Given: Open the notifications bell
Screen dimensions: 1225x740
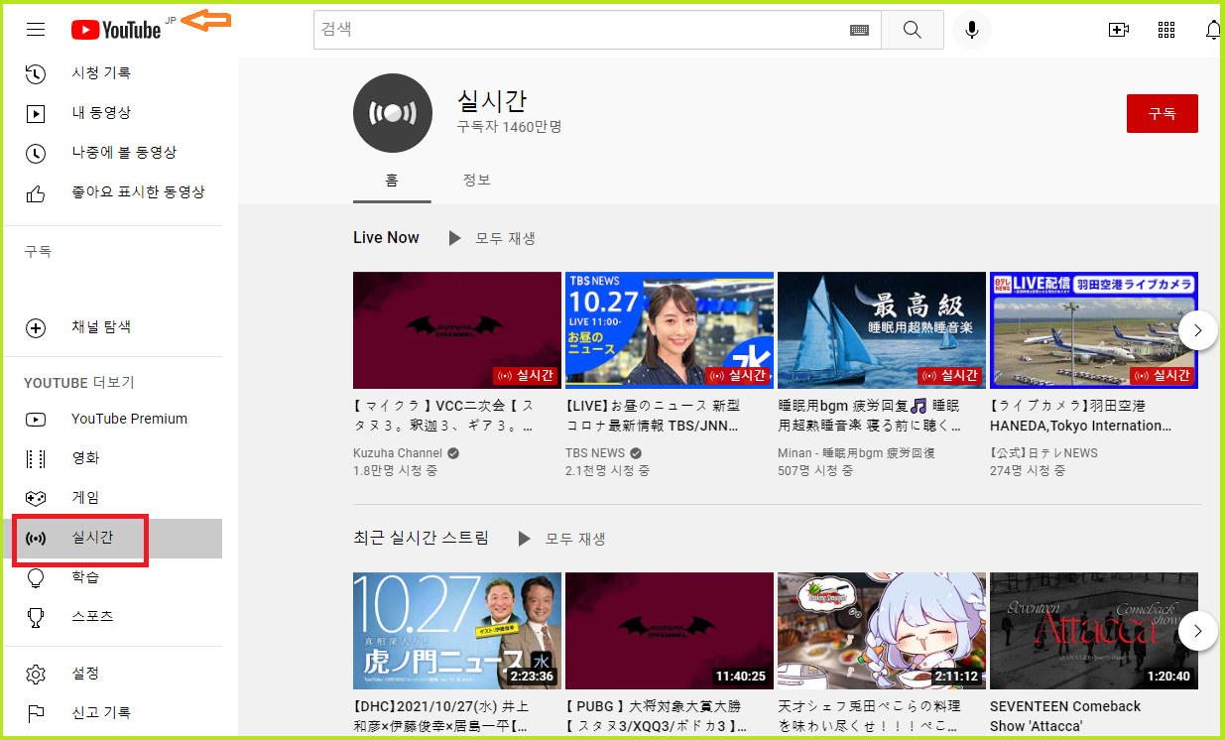Looking at the screenshot, I should coord(1213,30).
